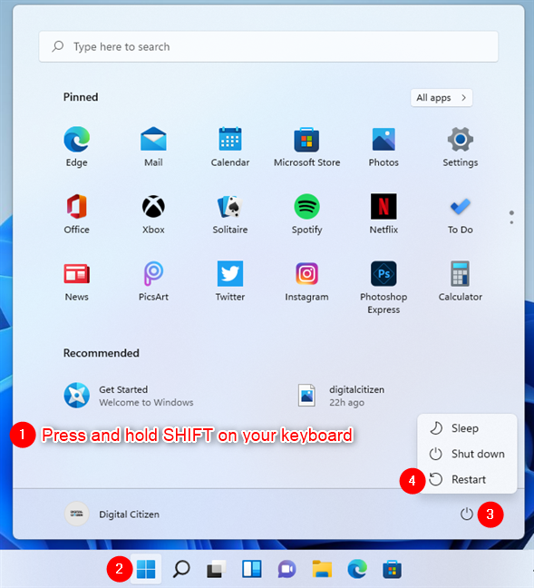
Task: Open the Edge pinned app
Action: pyautogui.click(x=77, y=147)
